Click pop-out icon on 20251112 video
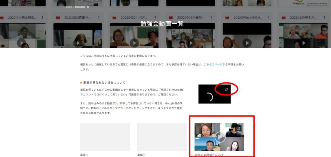This screenshot has height=157, width=331. pos(238,129)
